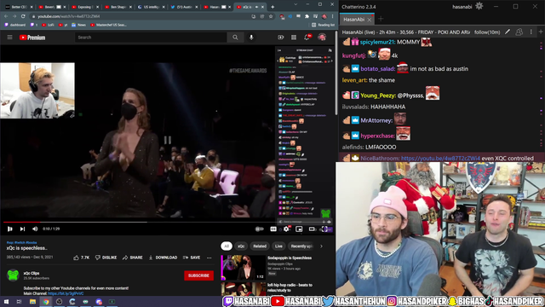Image resolution: width=545 pixels, height=307 pixels.
Task: Expand more actions with the three-dot menu
Action: coord(209,258)
